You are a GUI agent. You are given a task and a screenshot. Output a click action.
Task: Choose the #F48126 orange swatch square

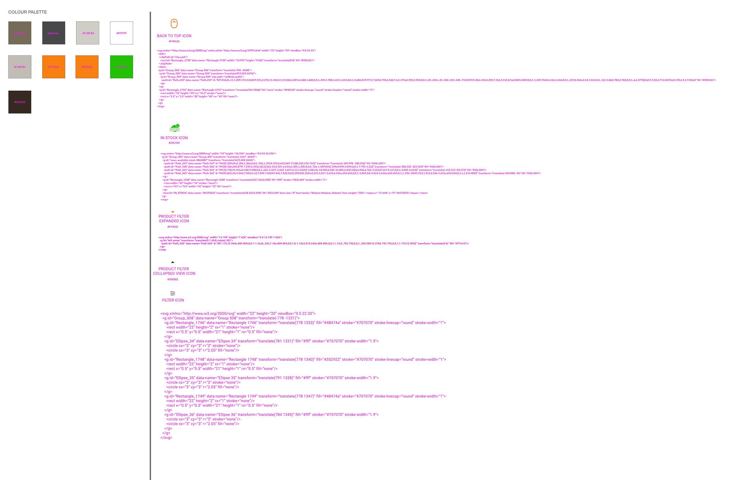(87, 67)
